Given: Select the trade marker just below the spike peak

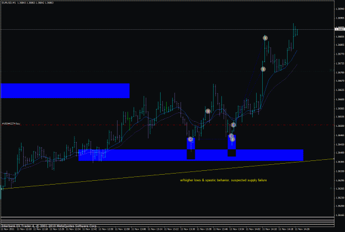Looking at the screenshot, I should 263,69.
